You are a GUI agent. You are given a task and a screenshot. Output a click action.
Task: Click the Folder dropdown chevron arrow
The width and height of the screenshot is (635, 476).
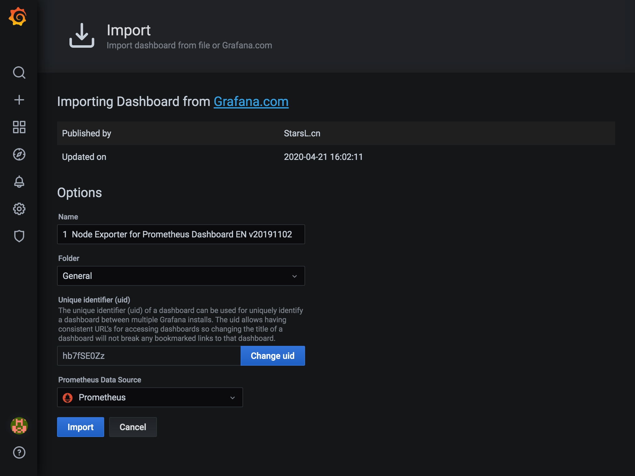(295, 276)
